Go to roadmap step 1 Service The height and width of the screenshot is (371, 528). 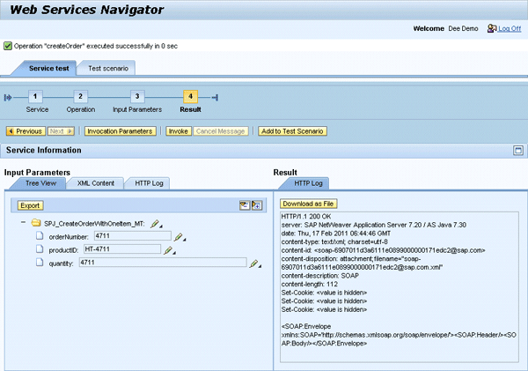point(36,97)
